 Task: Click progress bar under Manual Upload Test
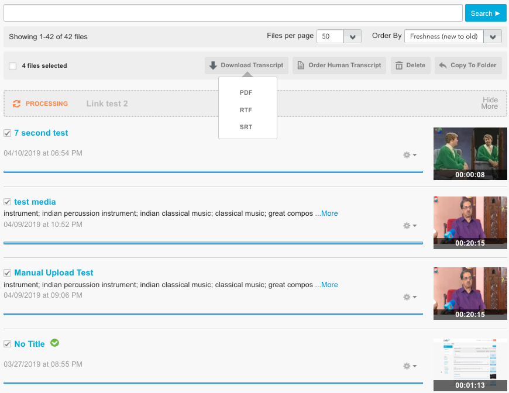click(214, 314)
